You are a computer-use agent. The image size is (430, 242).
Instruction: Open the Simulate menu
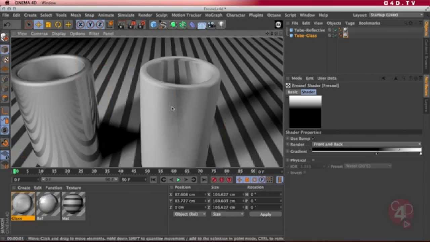point(126,15)
